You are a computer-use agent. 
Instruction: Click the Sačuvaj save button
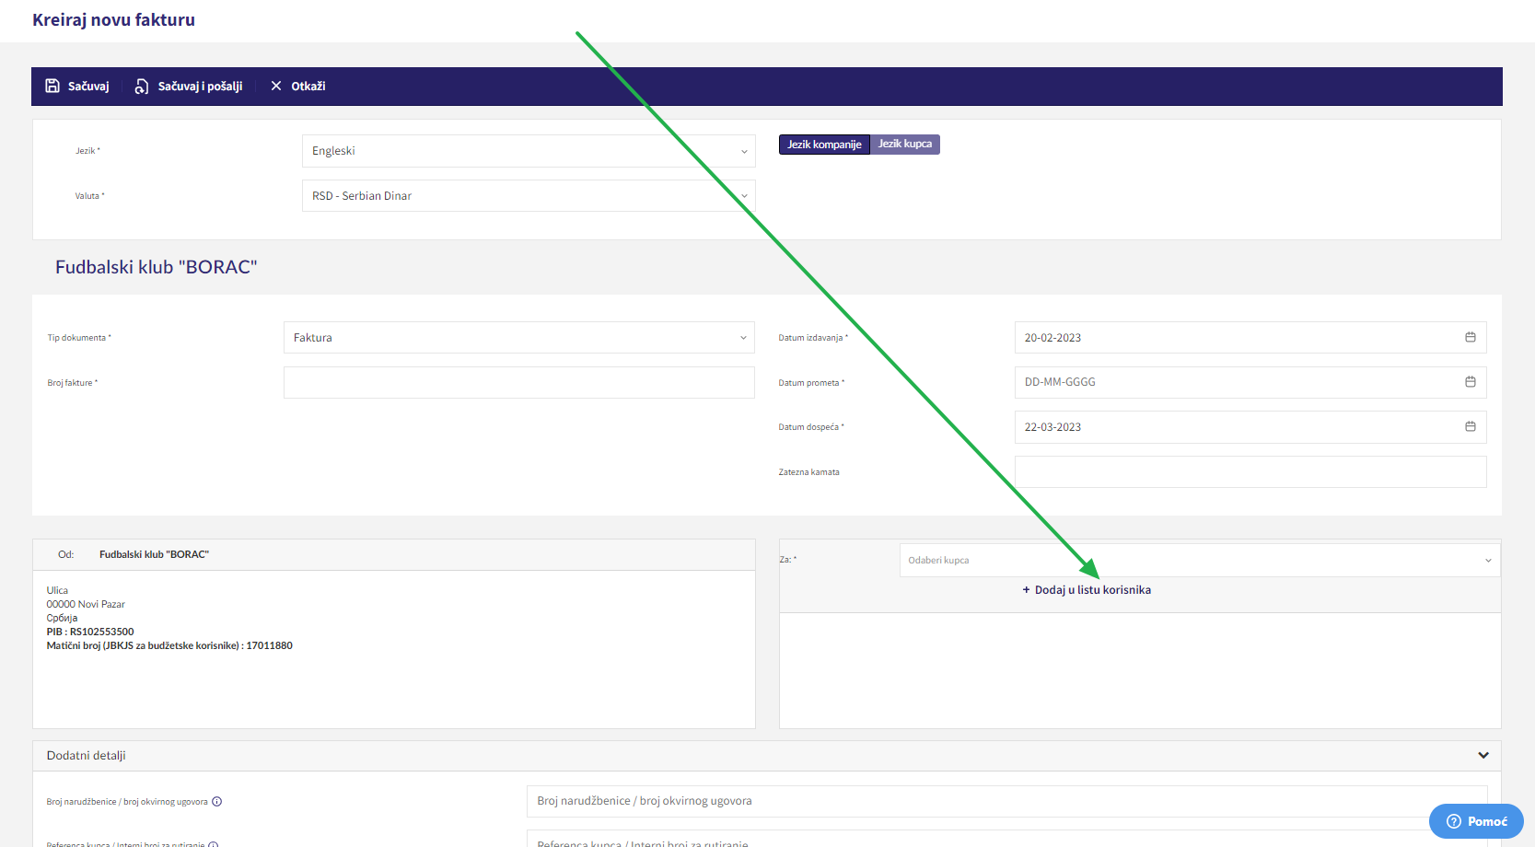77,87
